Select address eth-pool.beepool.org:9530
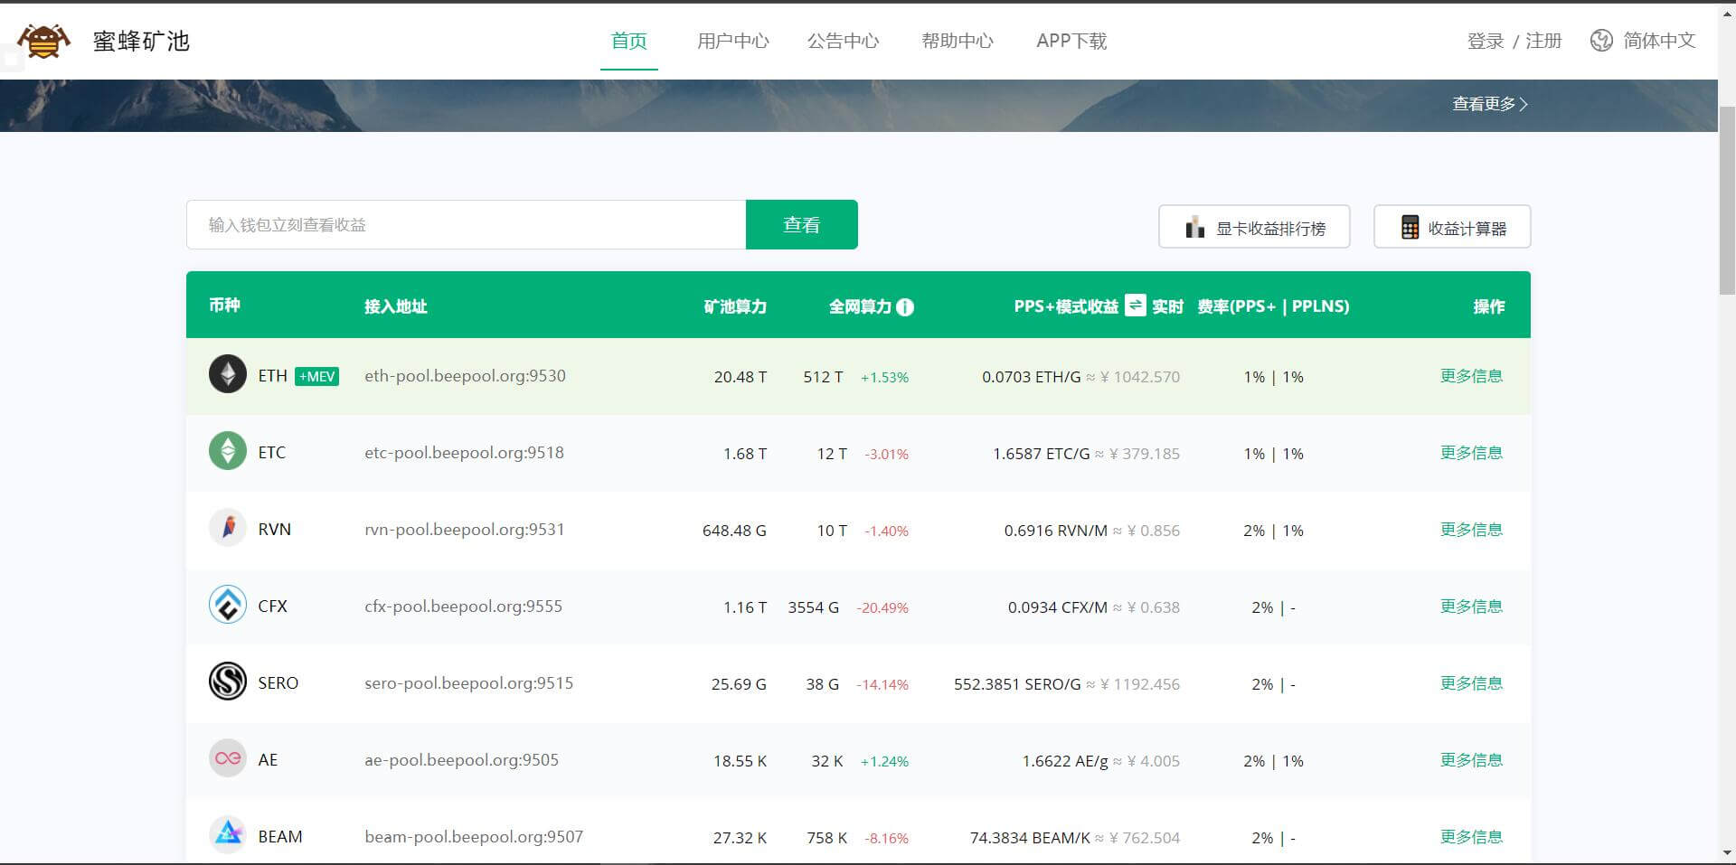 [465, 376]
